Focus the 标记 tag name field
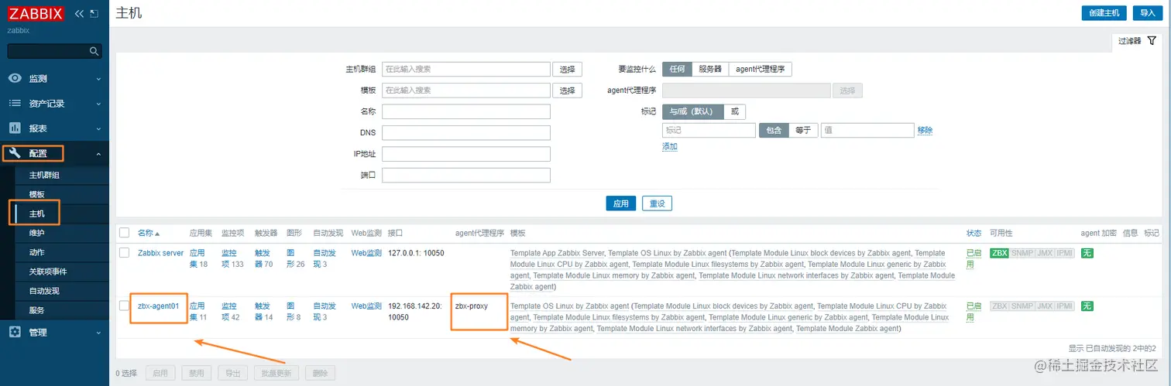Screen dimensions: 1171x386 [709, 130]
